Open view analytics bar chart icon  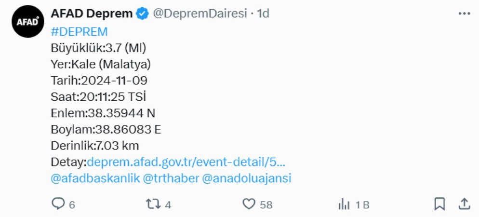tap(344, 204)
